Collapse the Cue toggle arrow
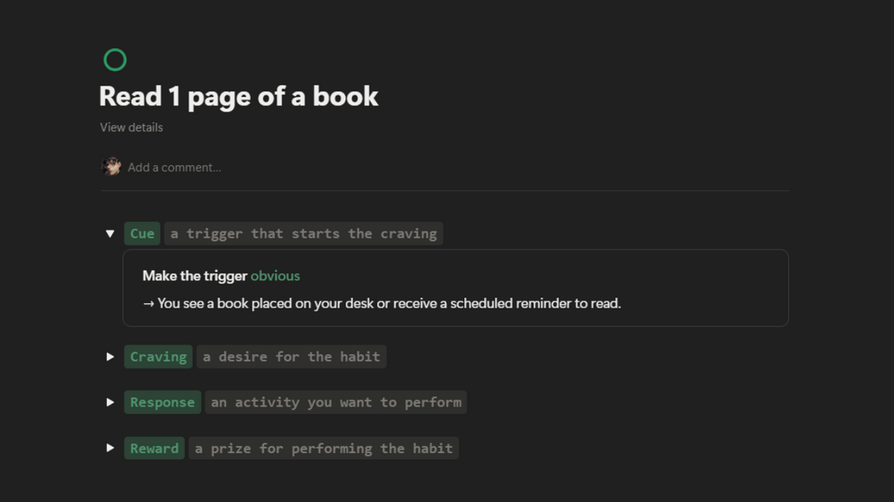This screenshot has height=502, width=894. tap(110, 234)
